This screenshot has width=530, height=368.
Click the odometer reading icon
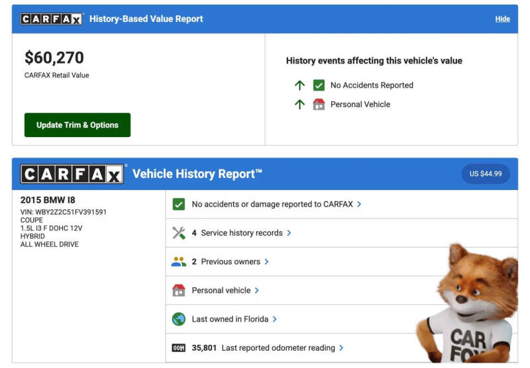point(178,347)
